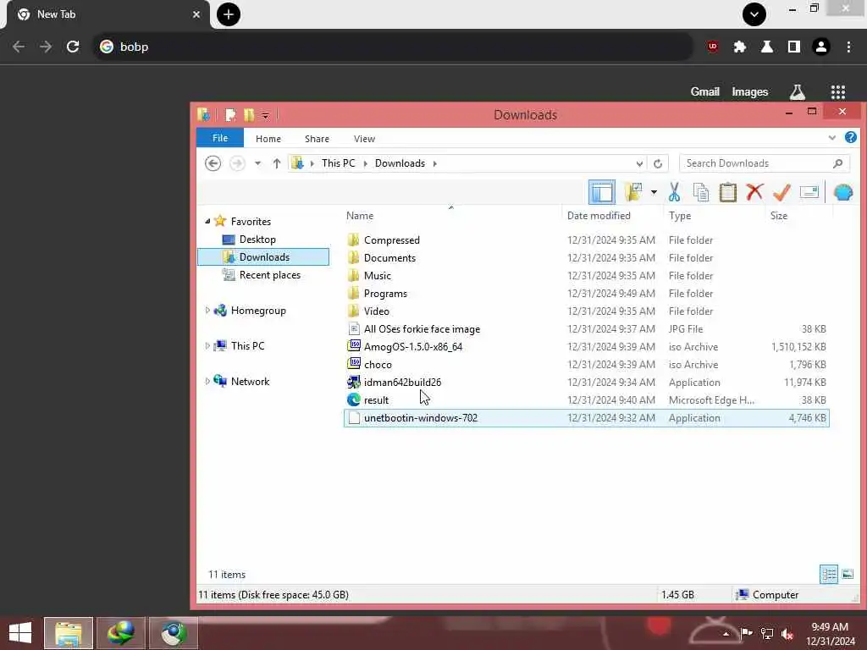
Task: Collapse the Favorites tree group
Action: [207, 221]
